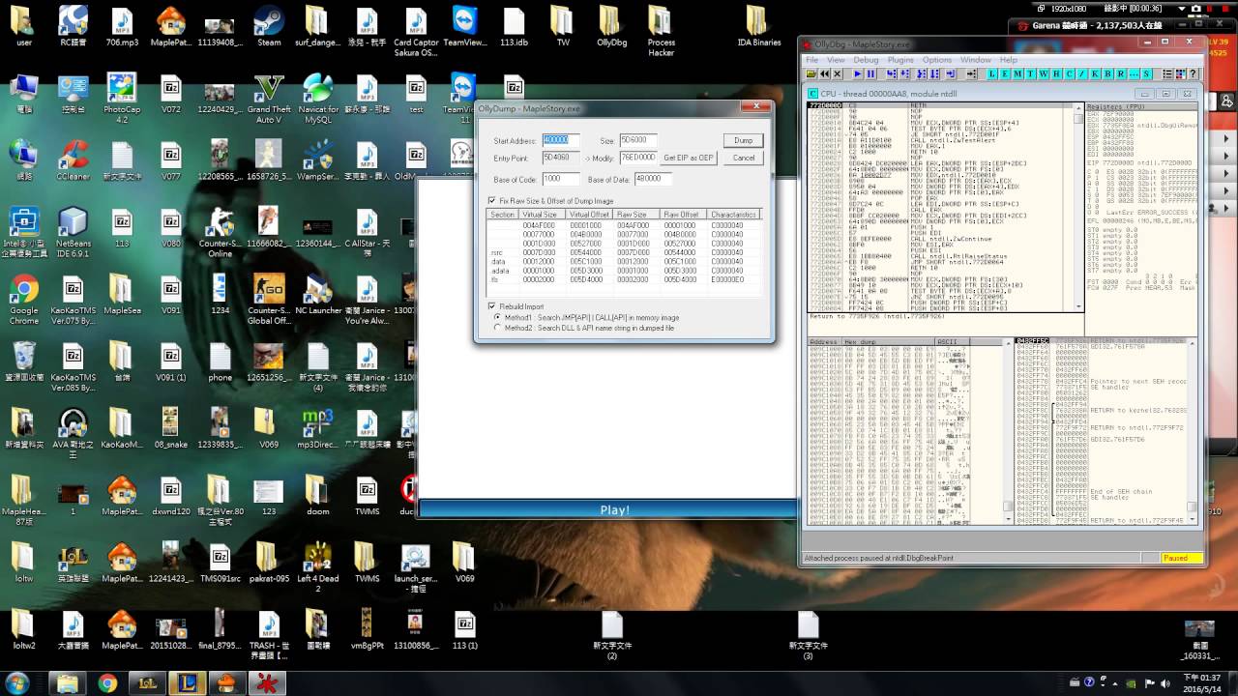
Task: Click the Virtual Size column header
Action: [x=540, y=215]
